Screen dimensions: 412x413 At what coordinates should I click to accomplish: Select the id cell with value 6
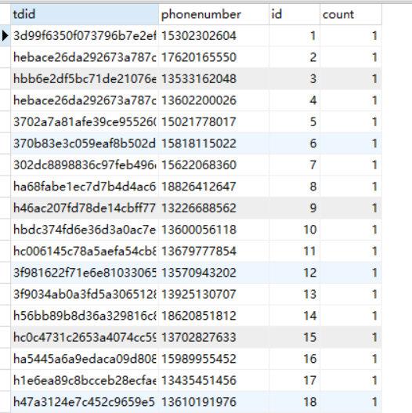(x=295, y=143)
